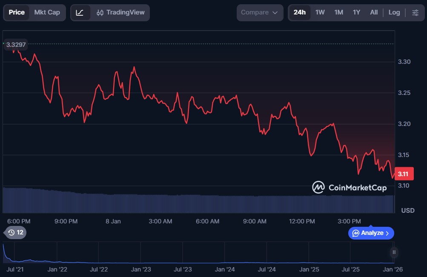427x277 pixels.
Task: Open chart settings sliders icon
Action: coord(415,12)
